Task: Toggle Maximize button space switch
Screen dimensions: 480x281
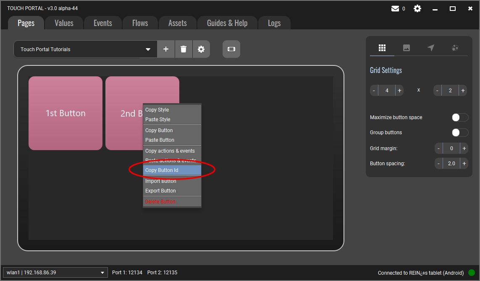Action: 460,117
